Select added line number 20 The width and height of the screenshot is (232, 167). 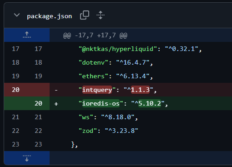click(x=38, y=103)
